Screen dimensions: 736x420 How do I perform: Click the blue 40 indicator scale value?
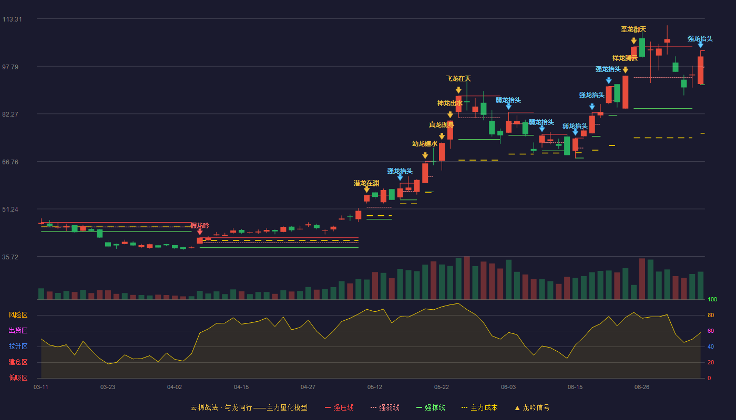click(710, 346)
